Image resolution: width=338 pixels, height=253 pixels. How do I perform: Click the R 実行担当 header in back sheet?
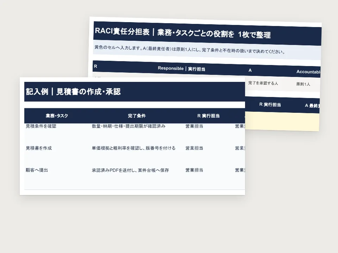pyautogui.click(x=270, y=105)
